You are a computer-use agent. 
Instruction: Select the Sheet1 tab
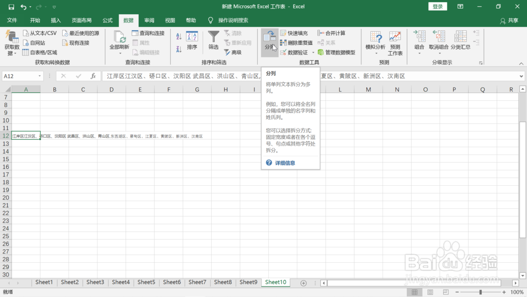[44, 282]
